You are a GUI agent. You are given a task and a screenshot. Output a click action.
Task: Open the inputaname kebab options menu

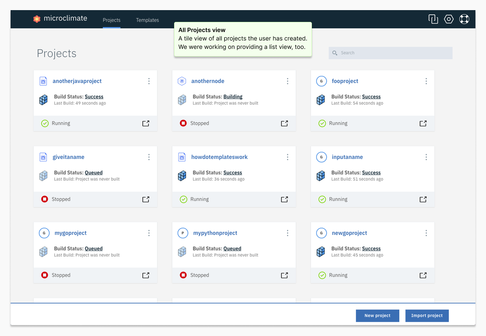point(426,157)
